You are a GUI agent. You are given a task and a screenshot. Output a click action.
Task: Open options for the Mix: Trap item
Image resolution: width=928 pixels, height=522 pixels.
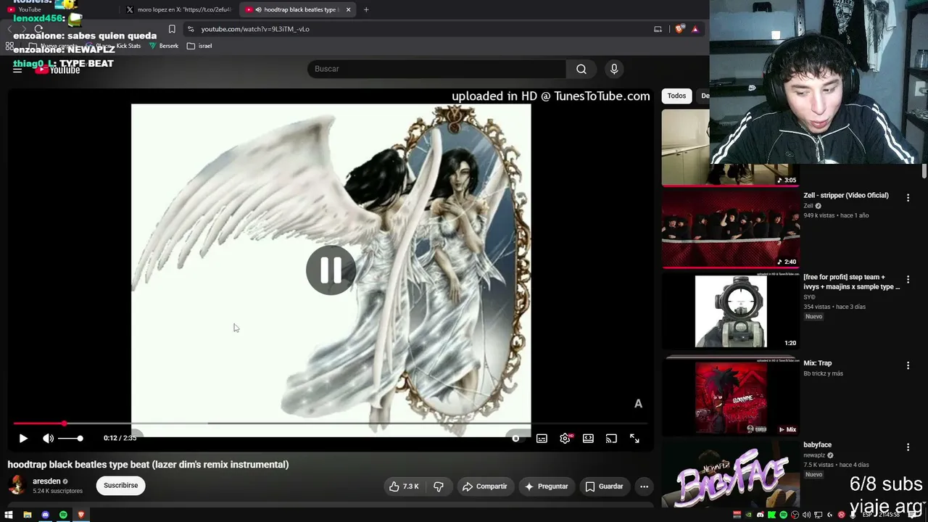908,365
